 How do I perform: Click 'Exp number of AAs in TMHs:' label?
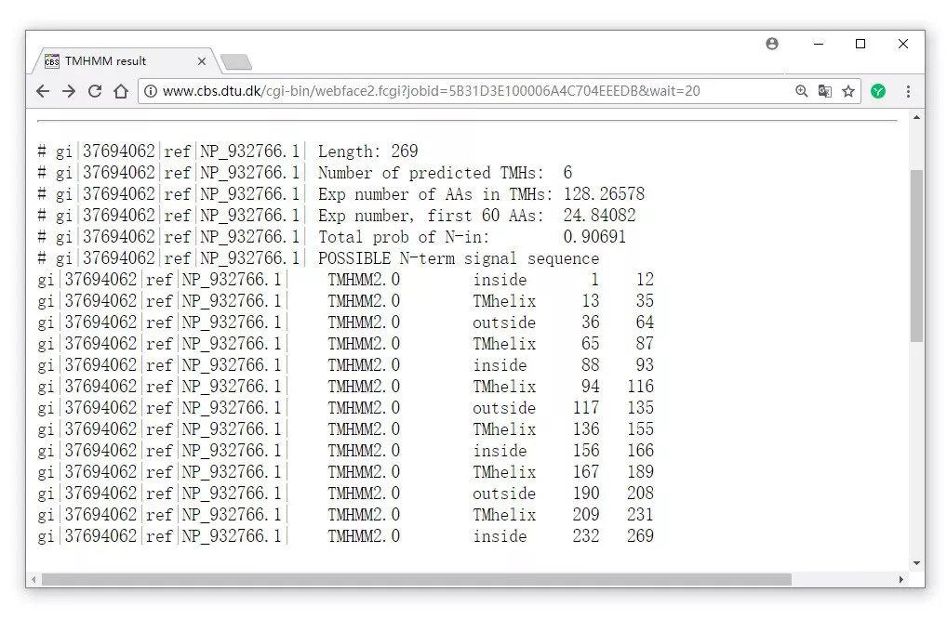pos(435,194)
